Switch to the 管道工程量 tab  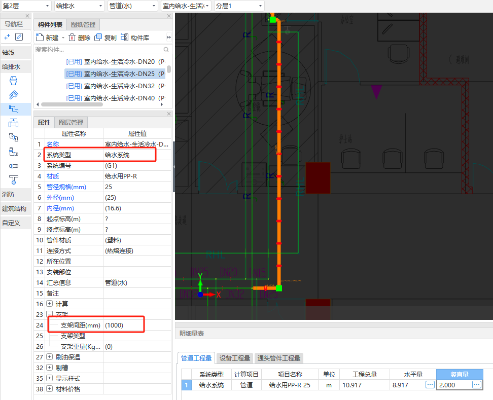pos(196,358)
